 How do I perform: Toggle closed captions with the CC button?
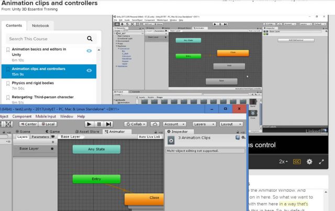pos(297,161)
